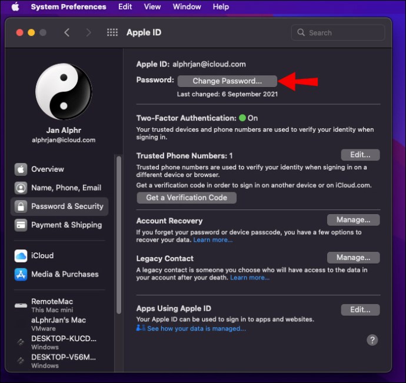
Task: Manage Account Recovery options
Action: point(353,220)
